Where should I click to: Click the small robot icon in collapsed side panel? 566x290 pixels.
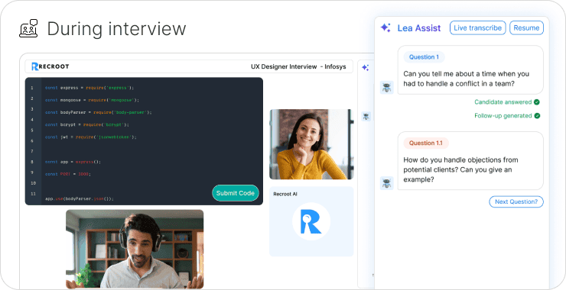(366, 116)
